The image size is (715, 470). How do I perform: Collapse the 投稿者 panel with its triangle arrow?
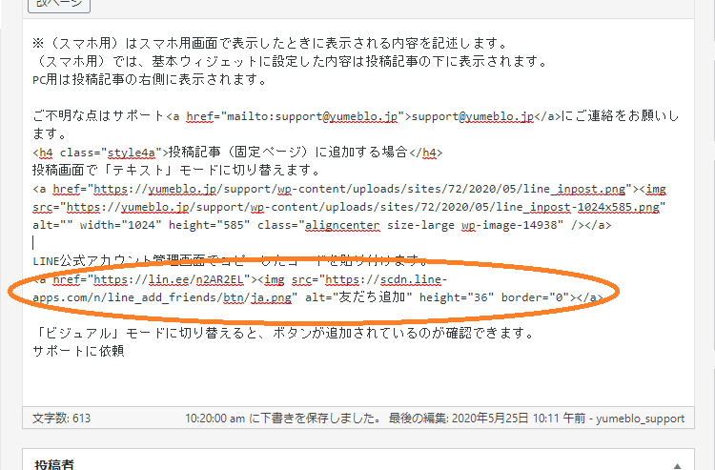(x=677, y=465)
